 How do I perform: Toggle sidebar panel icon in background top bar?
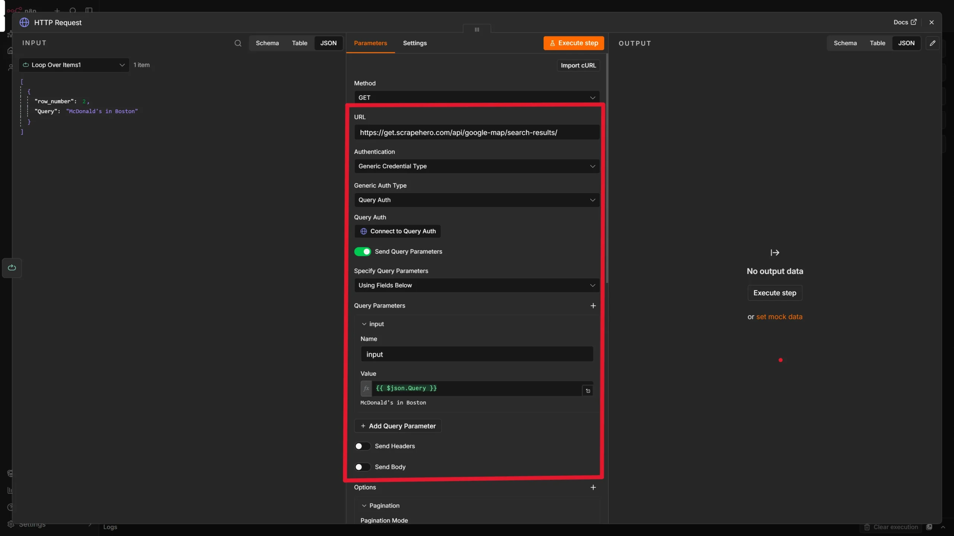pos(89,10)
